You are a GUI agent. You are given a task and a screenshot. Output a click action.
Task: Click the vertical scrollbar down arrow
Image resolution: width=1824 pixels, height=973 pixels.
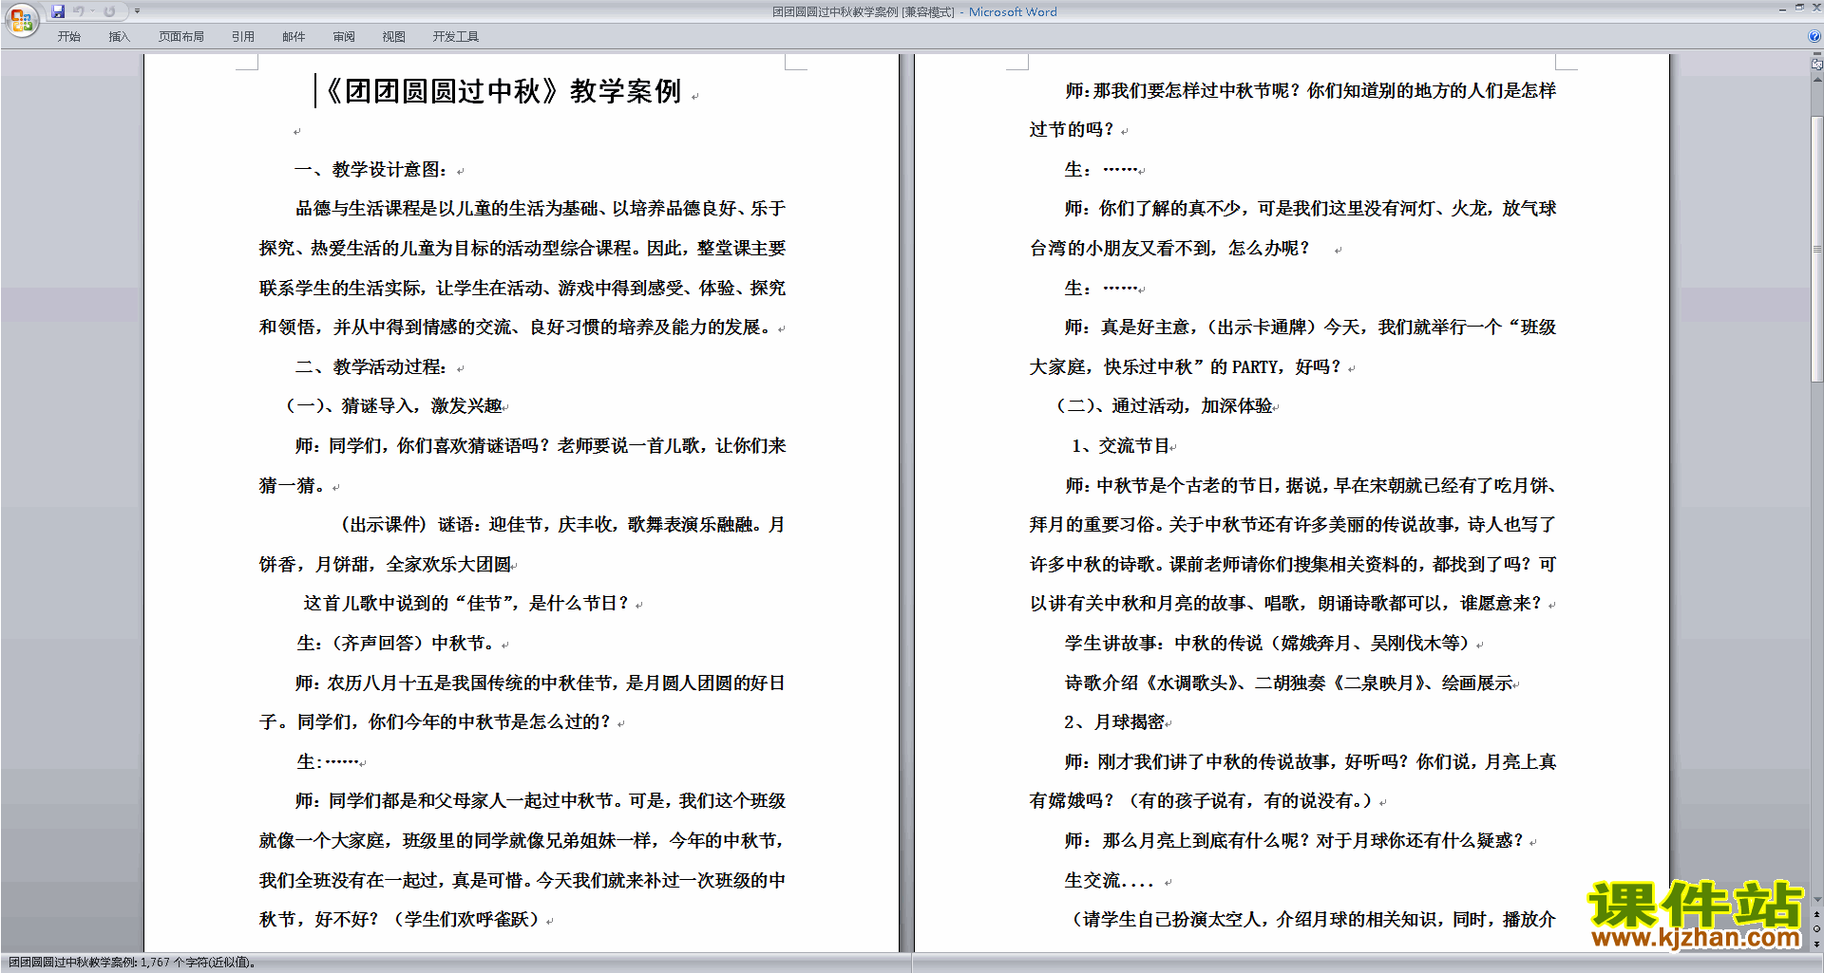click(1816, 899)
